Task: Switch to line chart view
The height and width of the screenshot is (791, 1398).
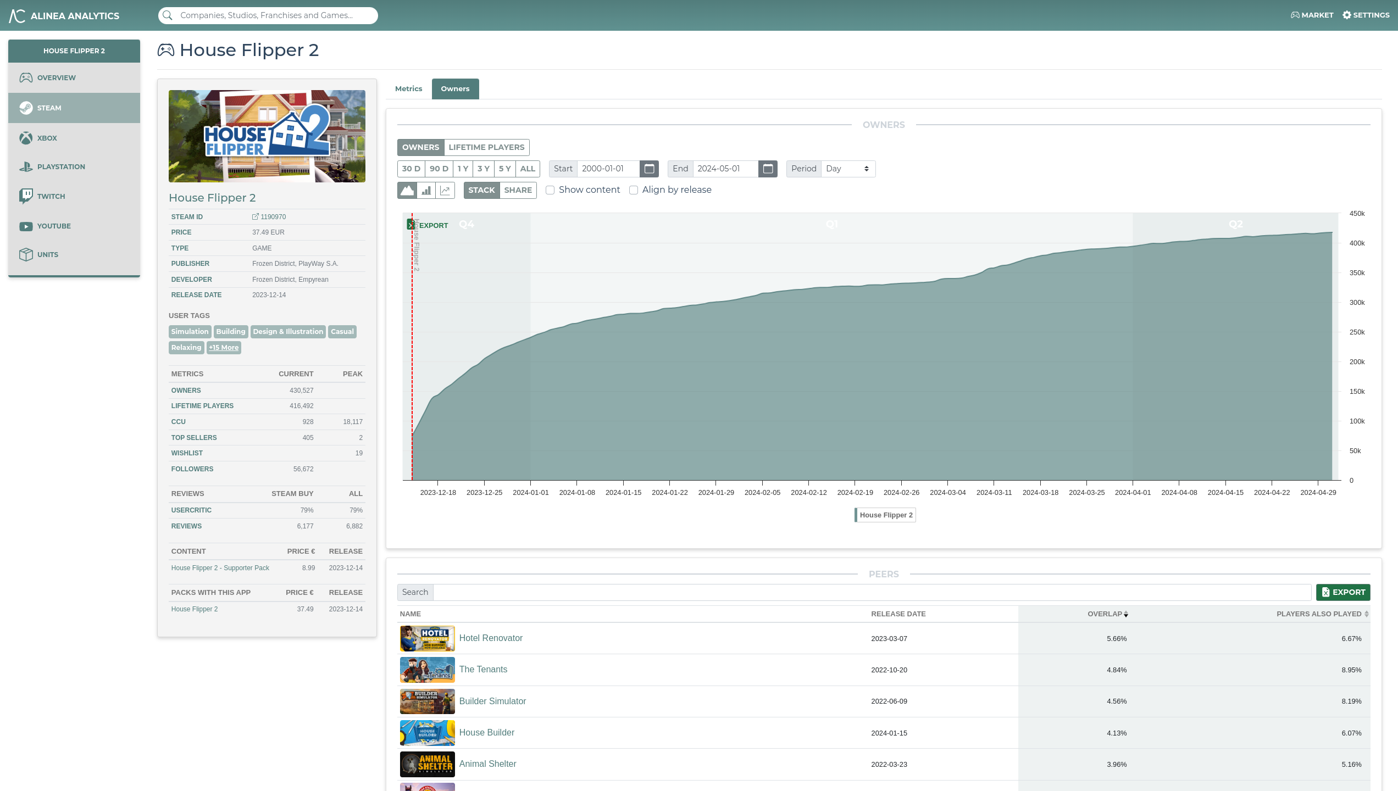Action: pyautogui.click(x=445, y=190)
